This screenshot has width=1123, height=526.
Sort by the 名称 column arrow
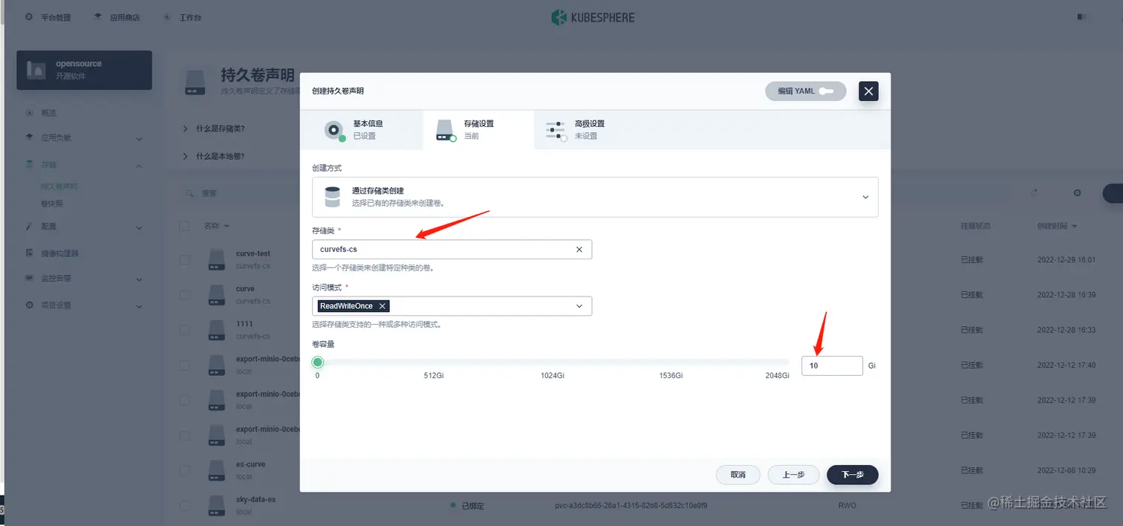coord(226,226)
